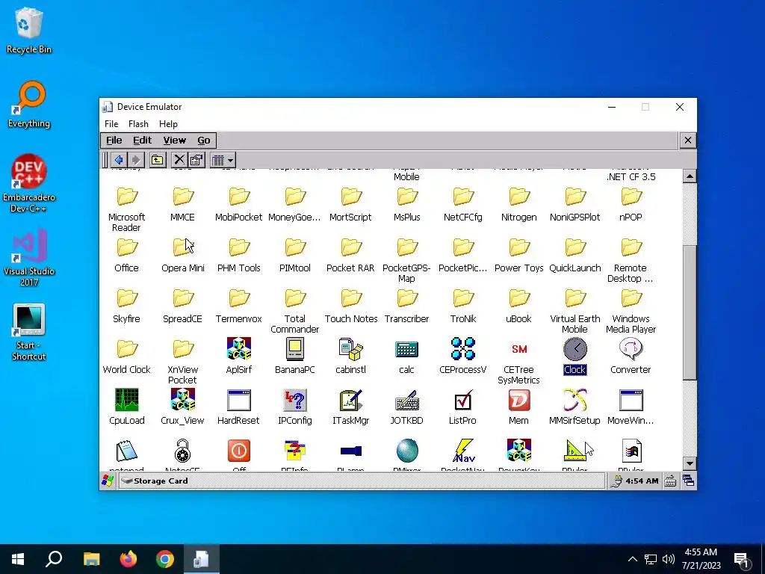Select the Total Commander folder

click(294, 298)
